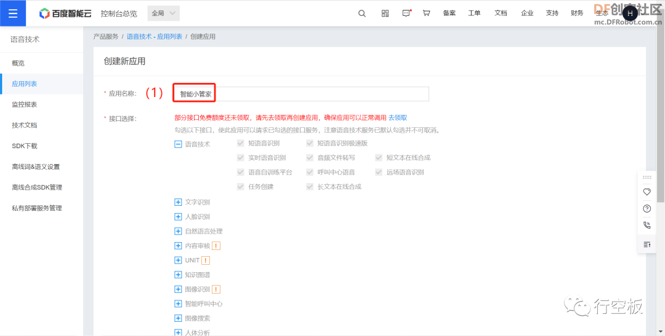Image resolution: width=665 pixels, height=336 pixels.
Task: Open 企业 in the top navigation
Action: 527,13
